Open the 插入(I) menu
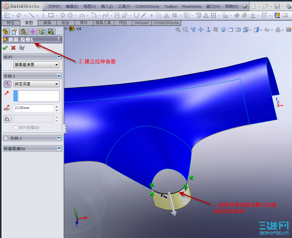 tap(107, 7)
